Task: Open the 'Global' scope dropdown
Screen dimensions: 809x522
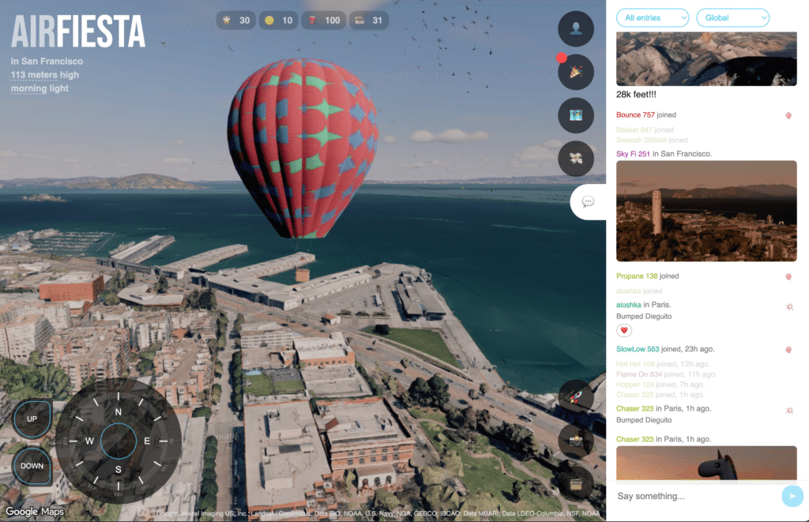Action: pos(732,17)
